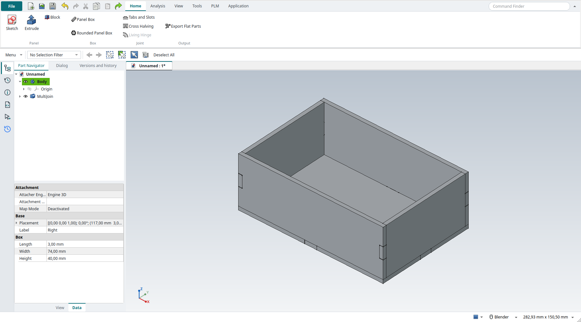Open the Menu dropdown

14,55
